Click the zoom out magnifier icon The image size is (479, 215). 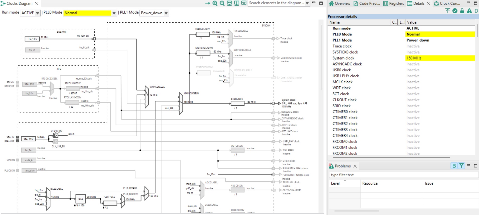tap(222, 3)
